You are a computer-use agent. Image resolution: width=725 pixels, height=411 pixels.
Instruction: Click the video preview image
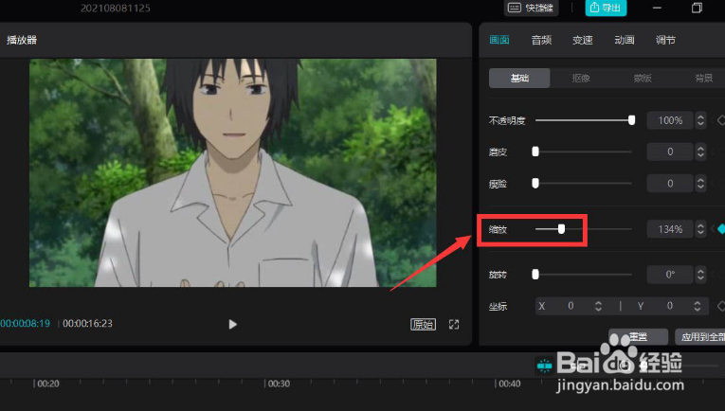232,172
